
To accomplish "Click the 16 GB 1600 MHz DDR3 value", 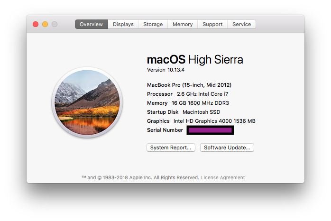I will 200,103.
